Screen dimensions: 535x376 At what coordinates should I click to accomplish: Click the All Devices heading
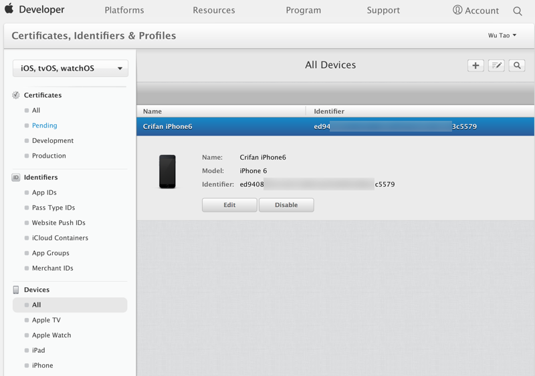coord(330,65)
